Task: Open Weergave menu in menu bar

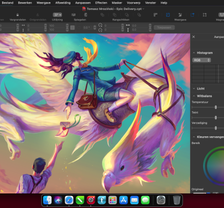Action: 44,3
